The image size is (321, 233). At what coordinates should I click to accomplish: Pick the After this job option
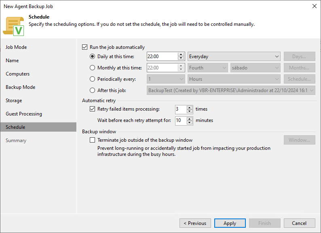pos(93,90)
